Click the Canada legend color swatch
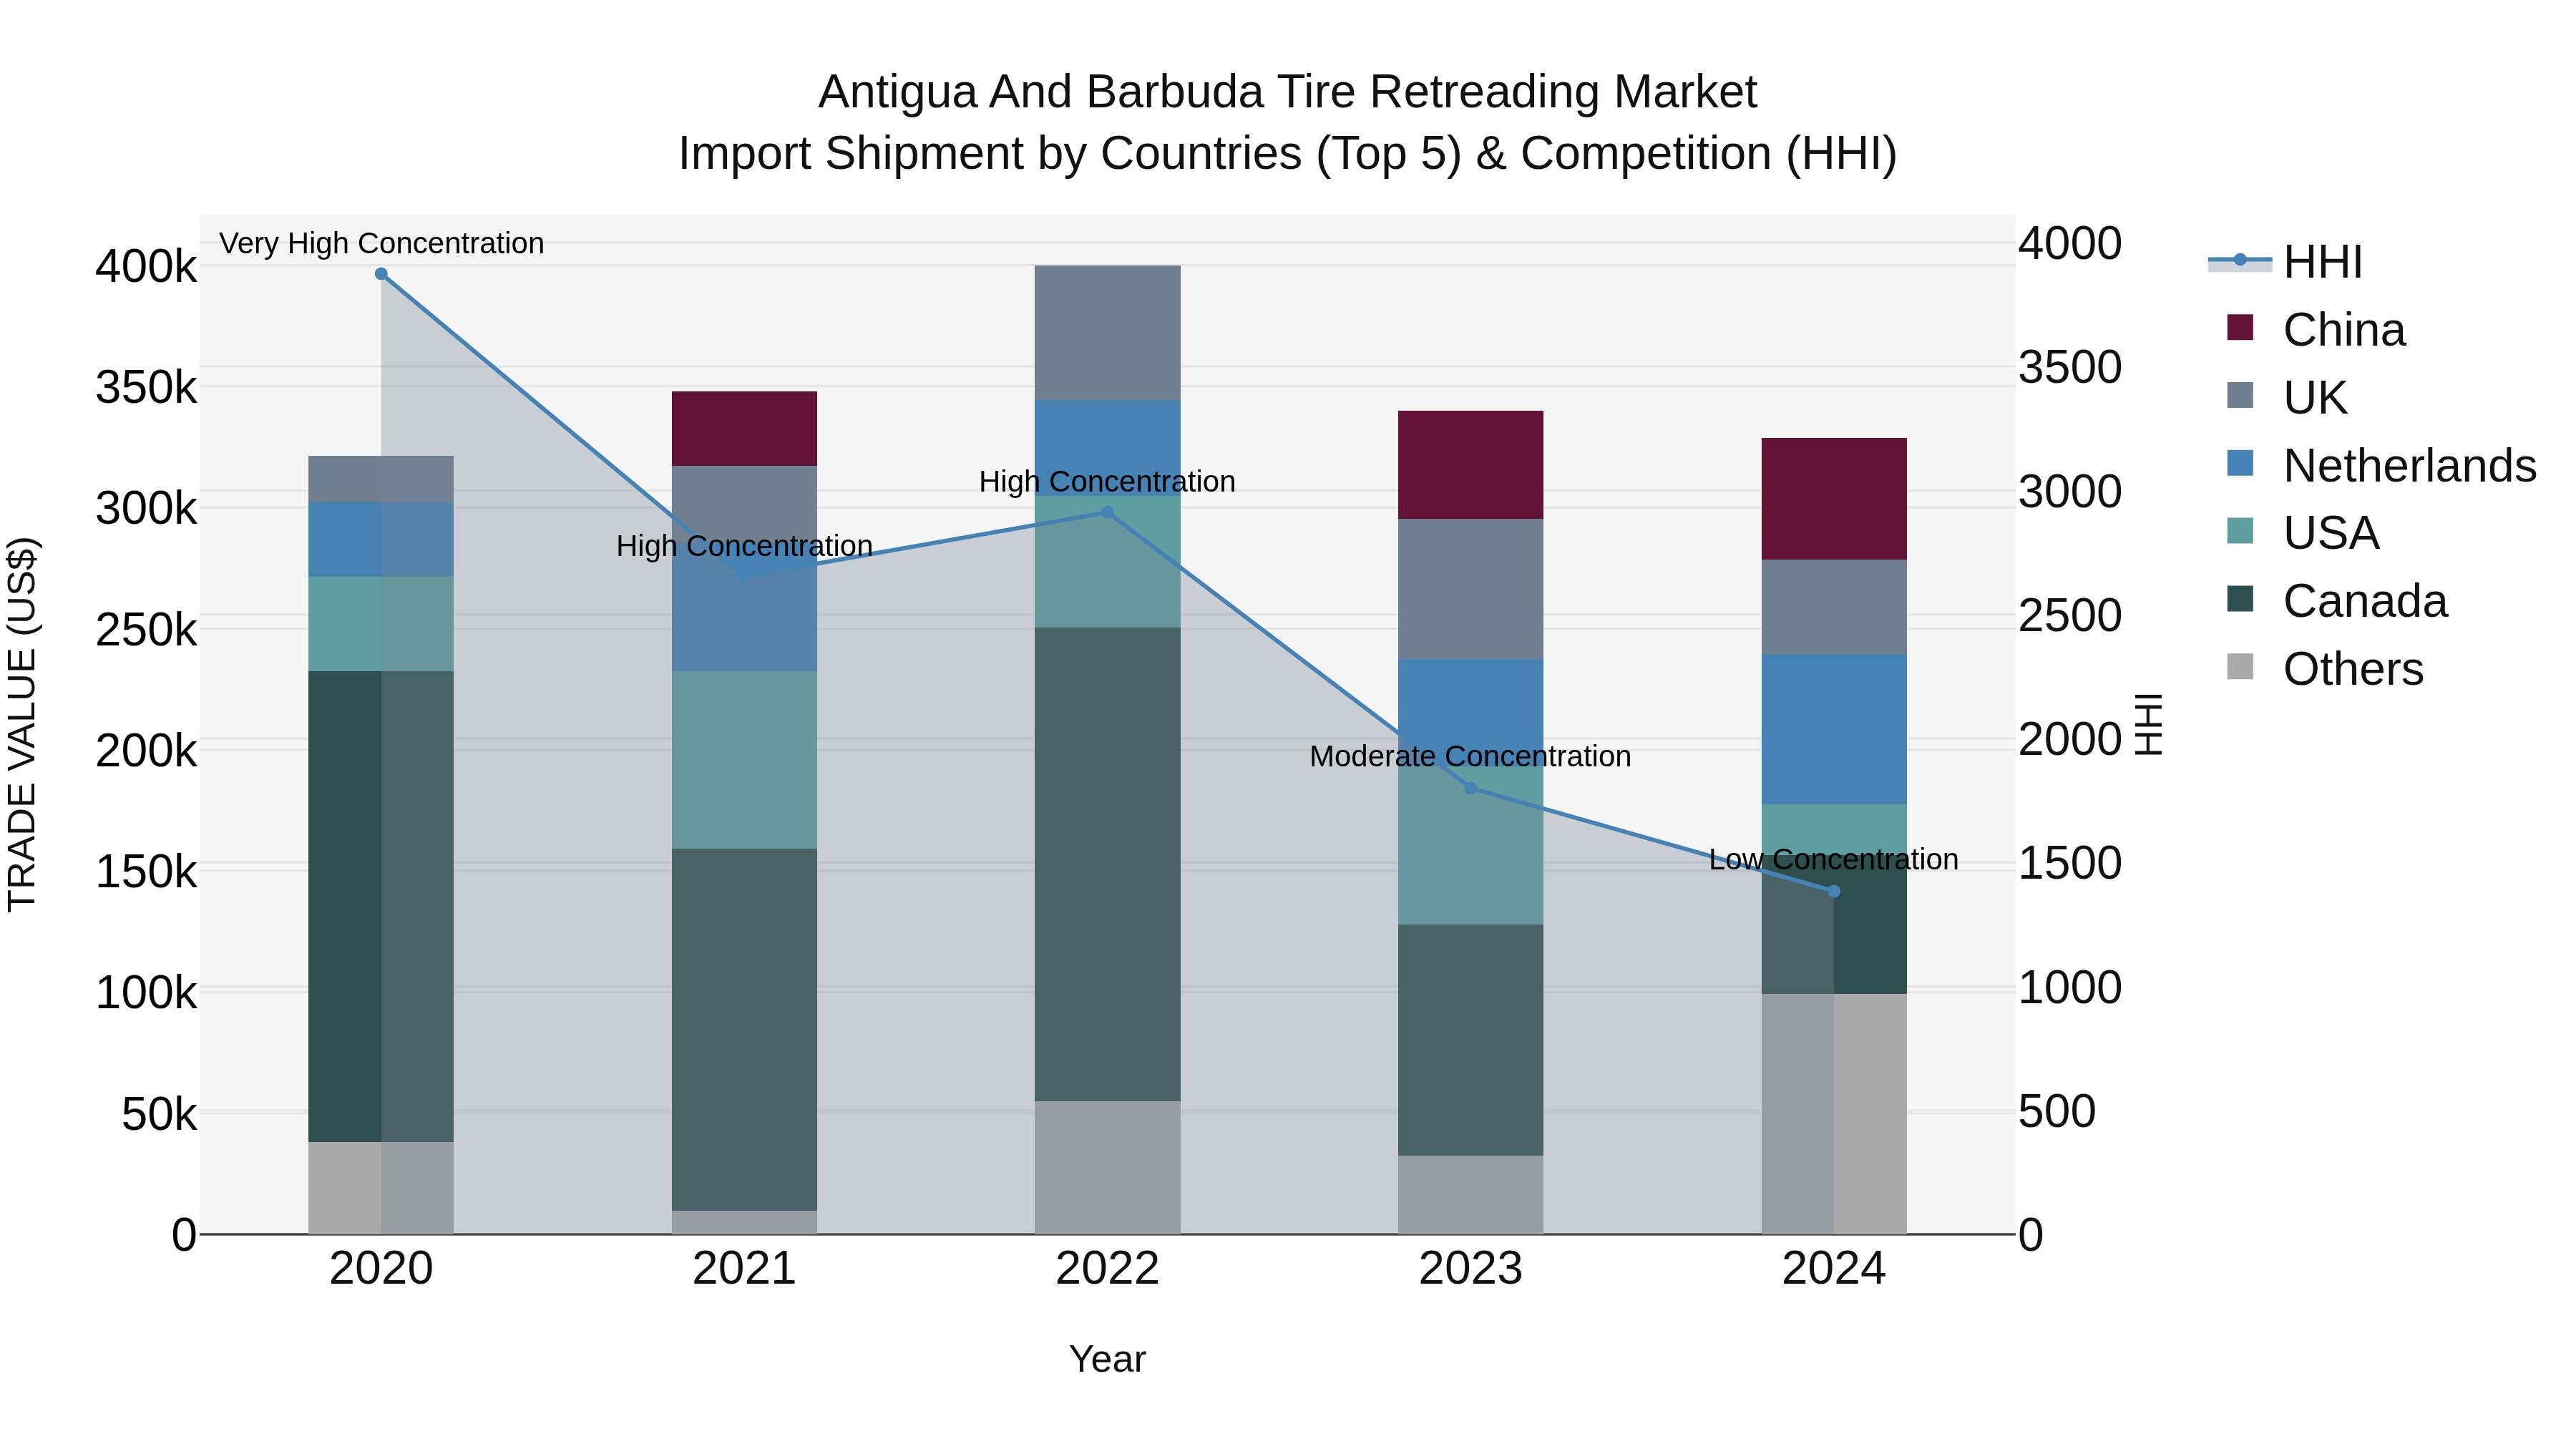 [x=2240, y=600]
